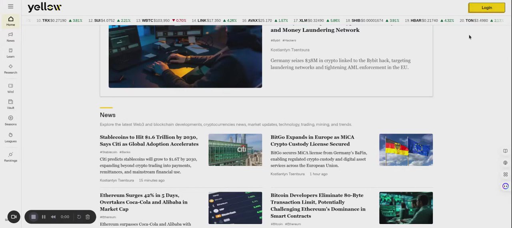Go to Home in sidebar
The image size is (512, 228).
click(x=10, y=22)
